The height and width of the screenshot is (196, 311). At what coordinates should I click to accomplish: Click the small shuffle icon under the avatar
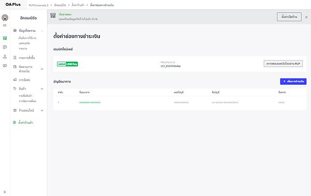point(5,26)
